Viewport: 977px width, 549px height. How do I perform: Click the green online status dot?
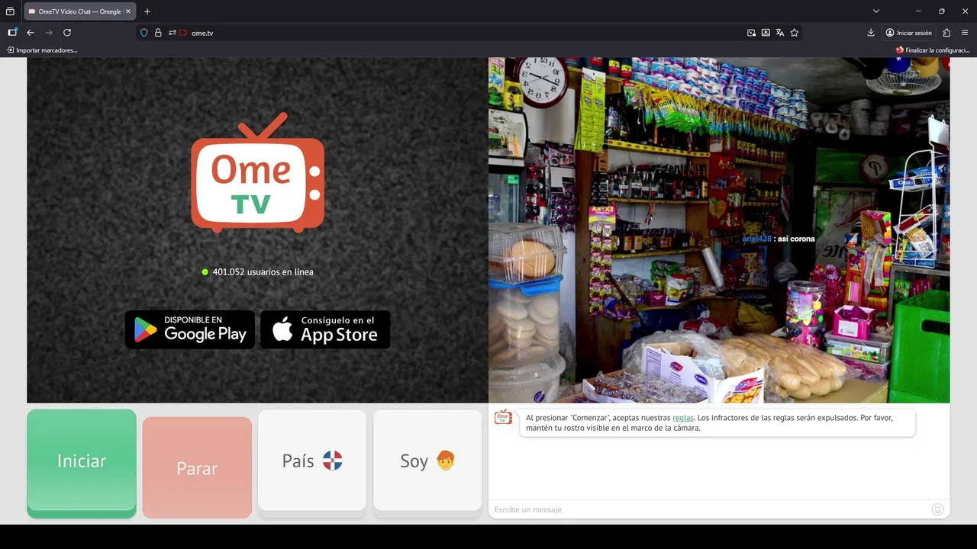(205, 272)
